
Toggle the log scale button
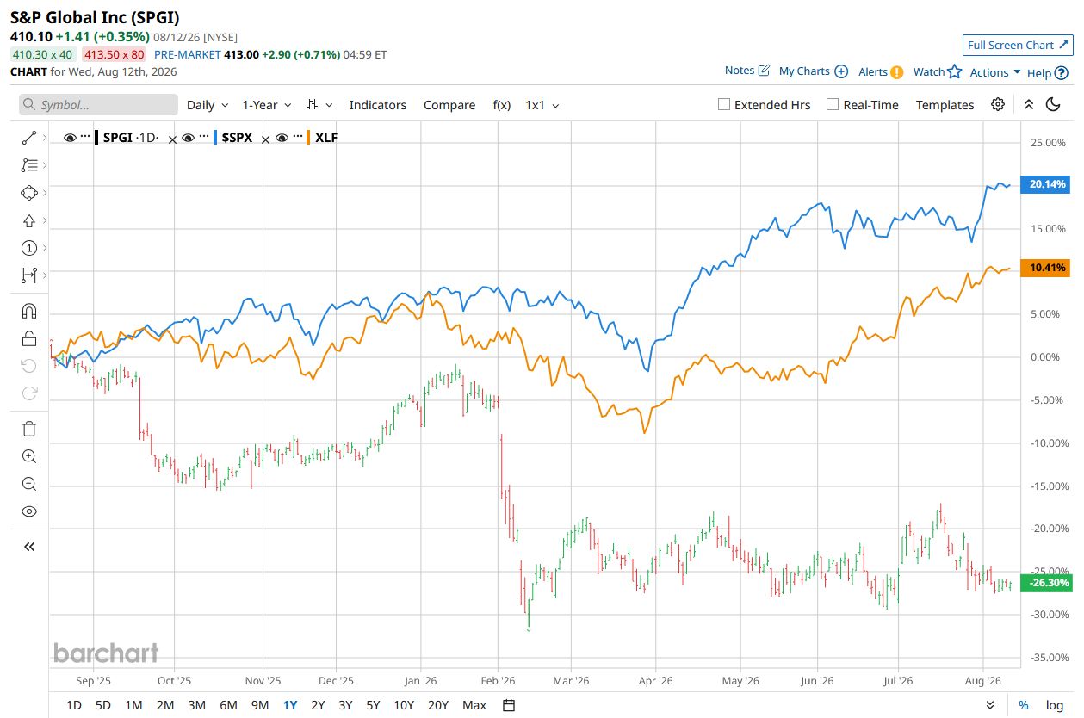pos(1055,705)
